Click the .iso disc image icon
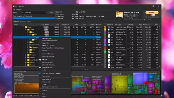The width and height of the screenshot is (174, 98). [x=109, y=55]
